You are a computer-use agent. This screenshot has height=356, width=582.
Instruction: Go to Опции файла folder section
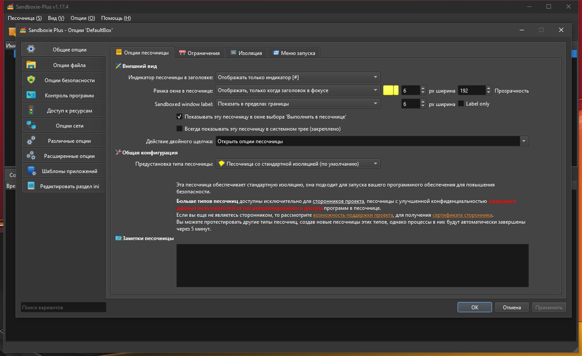pyautogui.click(x=64, y=65)
